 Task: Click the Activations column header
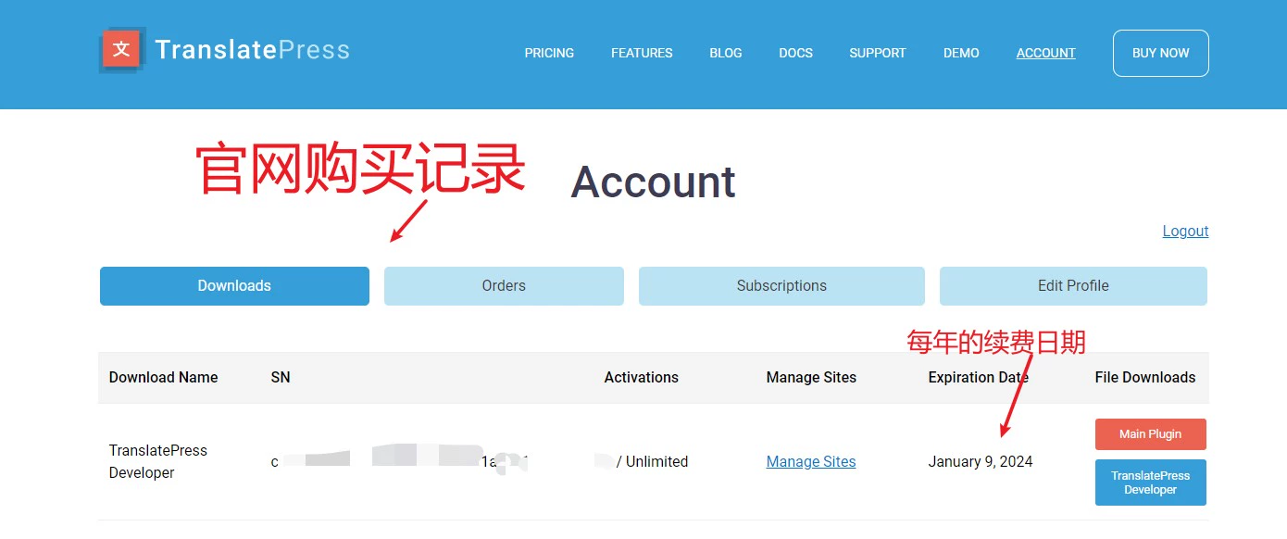pyautogui.click(x=642, y=377)
